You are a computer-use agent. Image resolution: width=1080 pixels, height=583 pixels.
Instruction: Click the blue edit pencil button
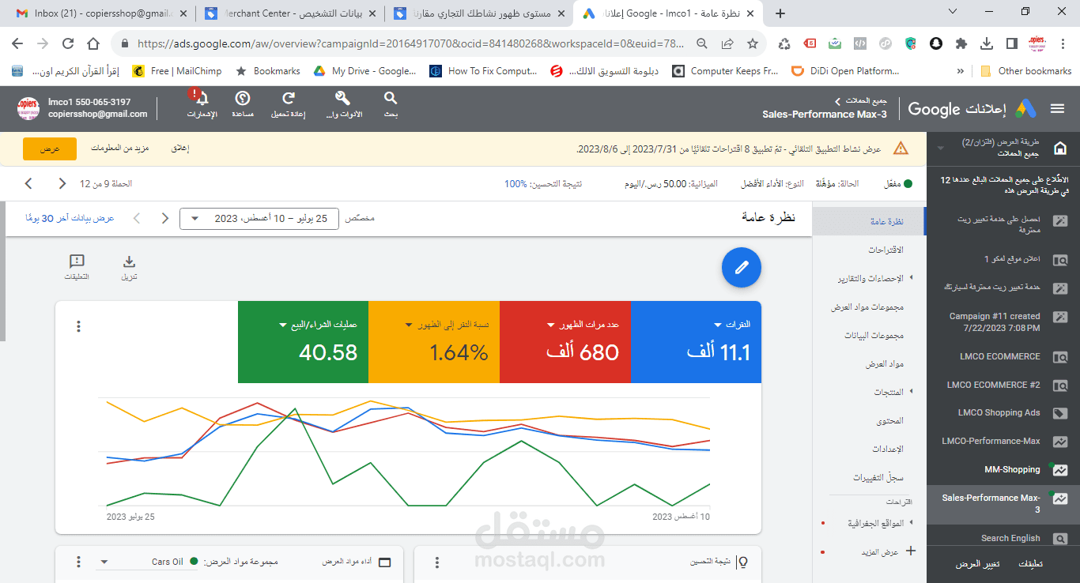click(x=741, y=268)
